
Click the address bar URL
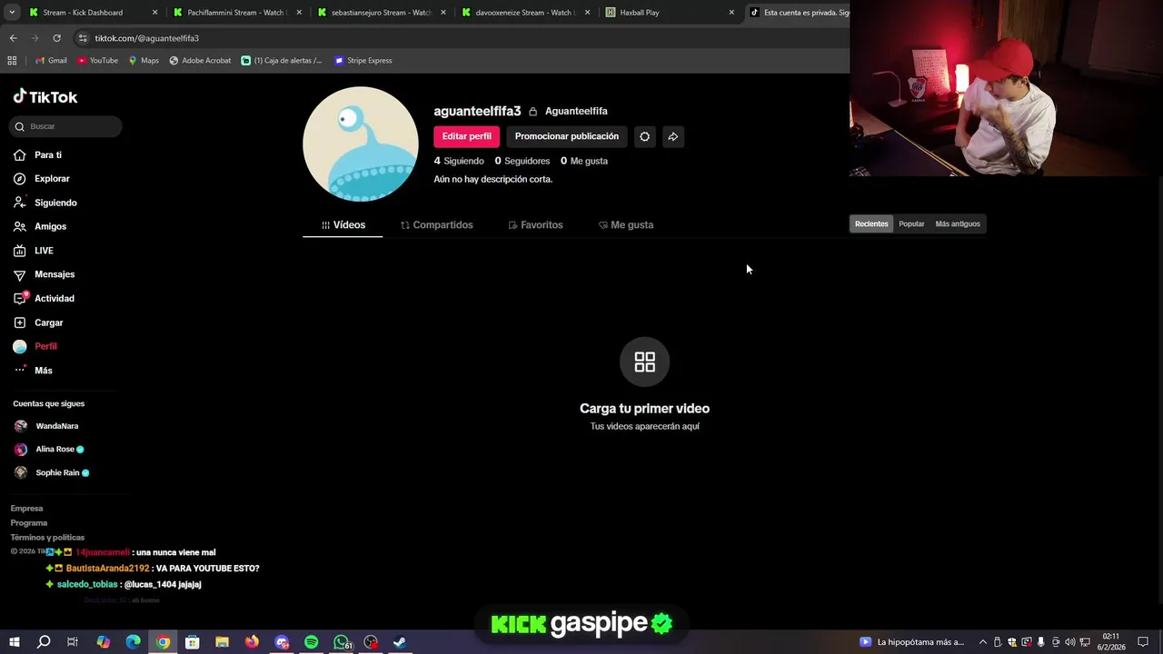coord(146,38)
